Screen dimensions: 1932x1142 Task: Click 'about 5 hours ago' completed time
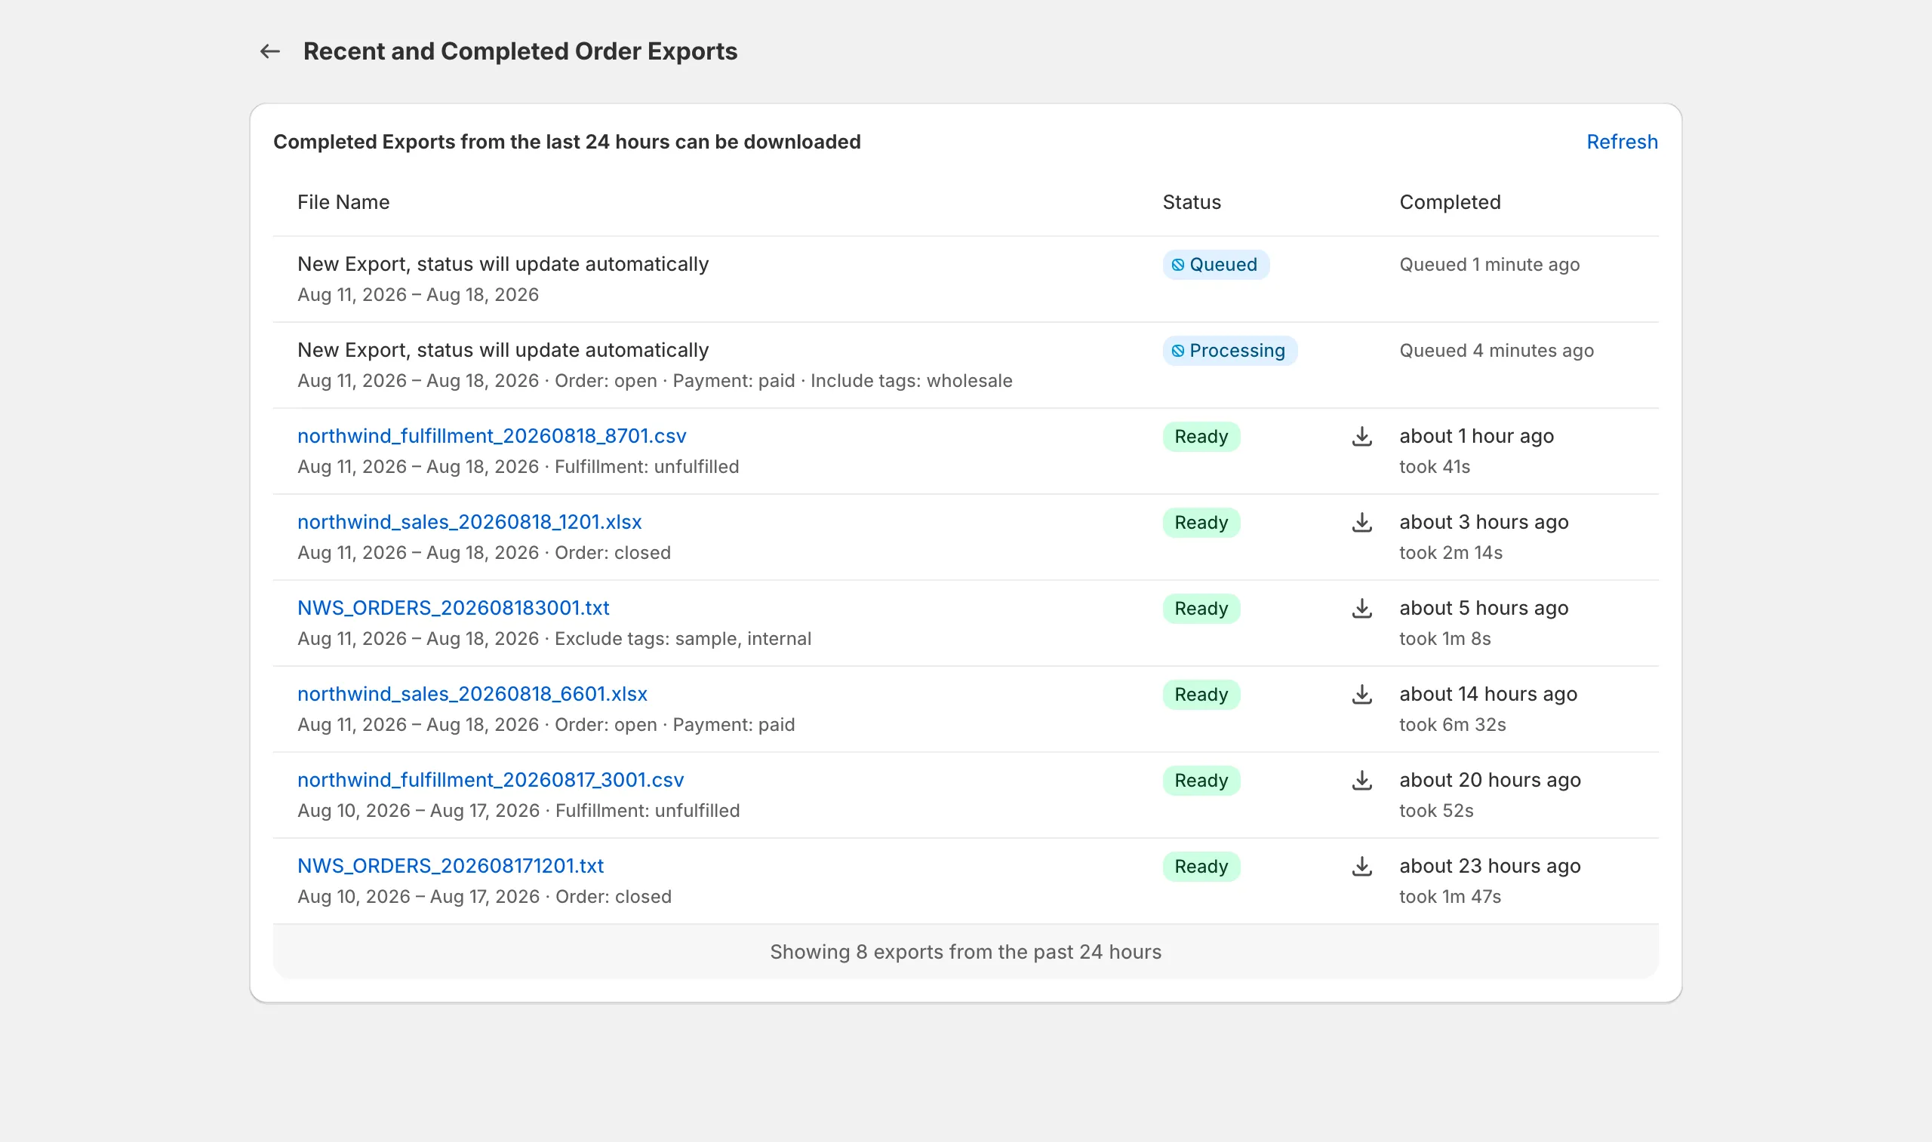tap(1484, 608)
